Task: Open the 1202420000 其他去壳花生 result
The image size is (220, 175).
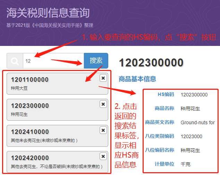Action: click(x=52, y=162)
